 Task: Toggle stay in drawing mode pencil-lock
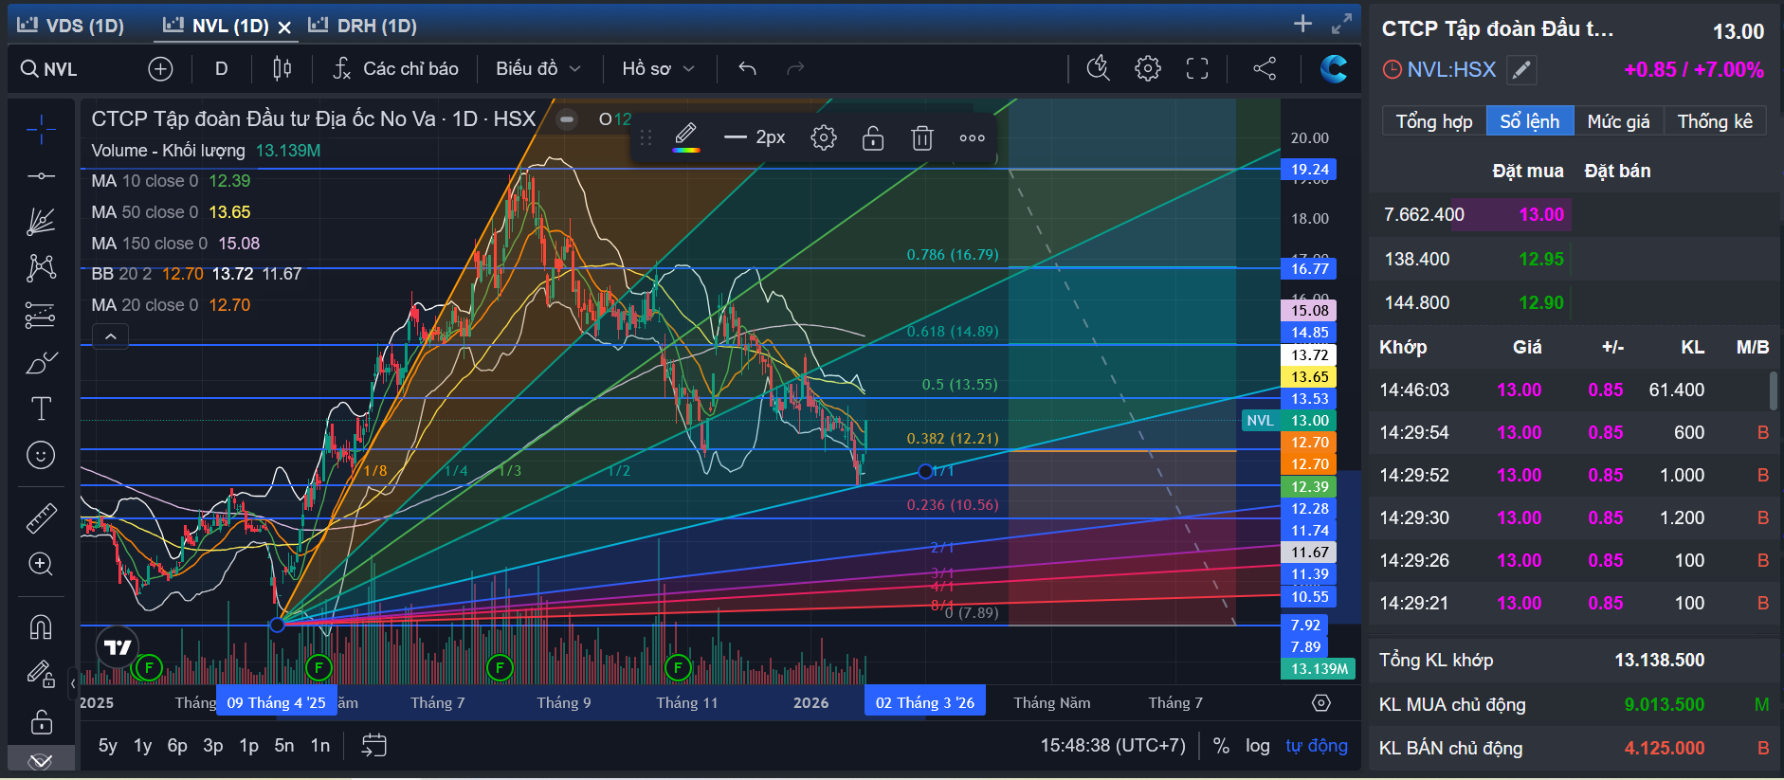pyautogui.click(x=41, y=674)
